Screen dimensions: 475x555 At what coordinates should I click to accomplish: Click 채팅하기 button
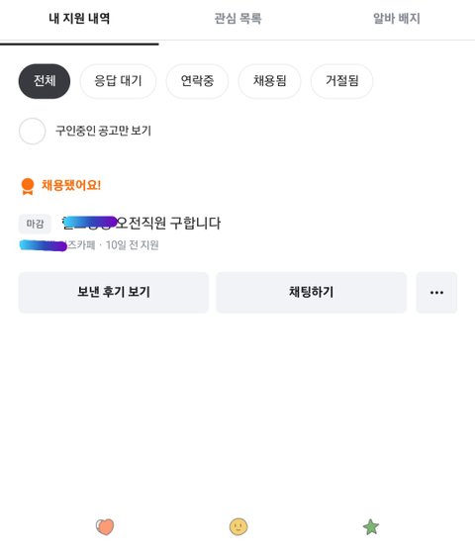pyautogui.click(x=311, y=293)
